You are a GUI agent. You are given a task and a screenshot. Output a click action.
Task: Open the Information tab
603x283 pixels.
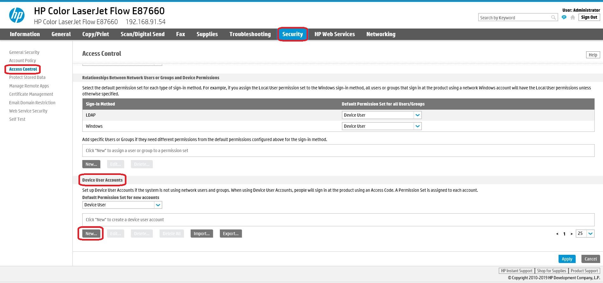coord(25,34)
